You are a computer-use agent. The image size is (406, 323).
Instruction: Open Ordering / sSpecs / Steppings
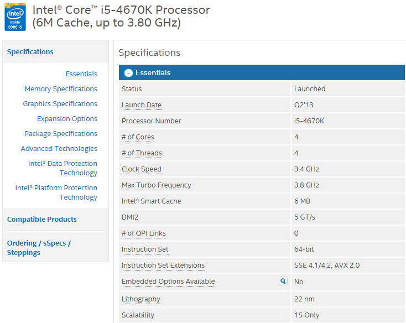39,248
